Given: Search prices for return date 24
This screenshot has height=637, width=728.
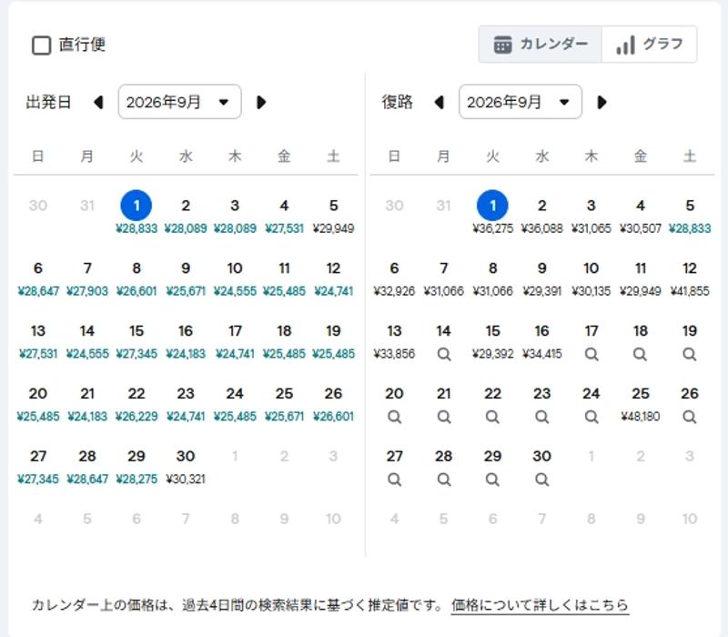Looking at the screenshot, I should (591, 417).
